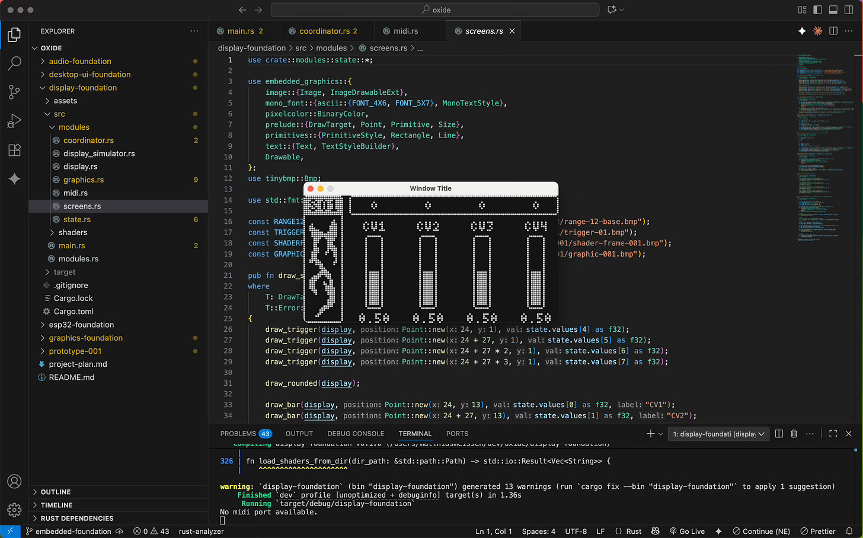Viewport: 863px width, 538px height.
Task: Toggle the primary side bar layout button
Action: (x=818, y=10)
